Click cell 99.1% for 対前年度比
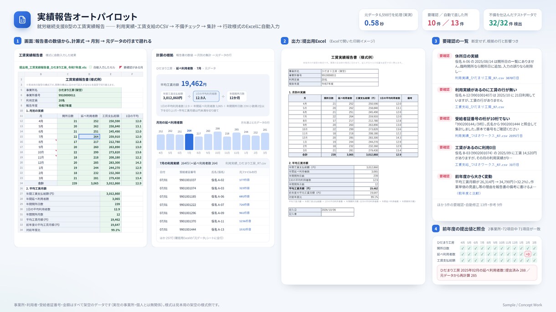This screenshot has height=312, width=556. click(111, 230)
